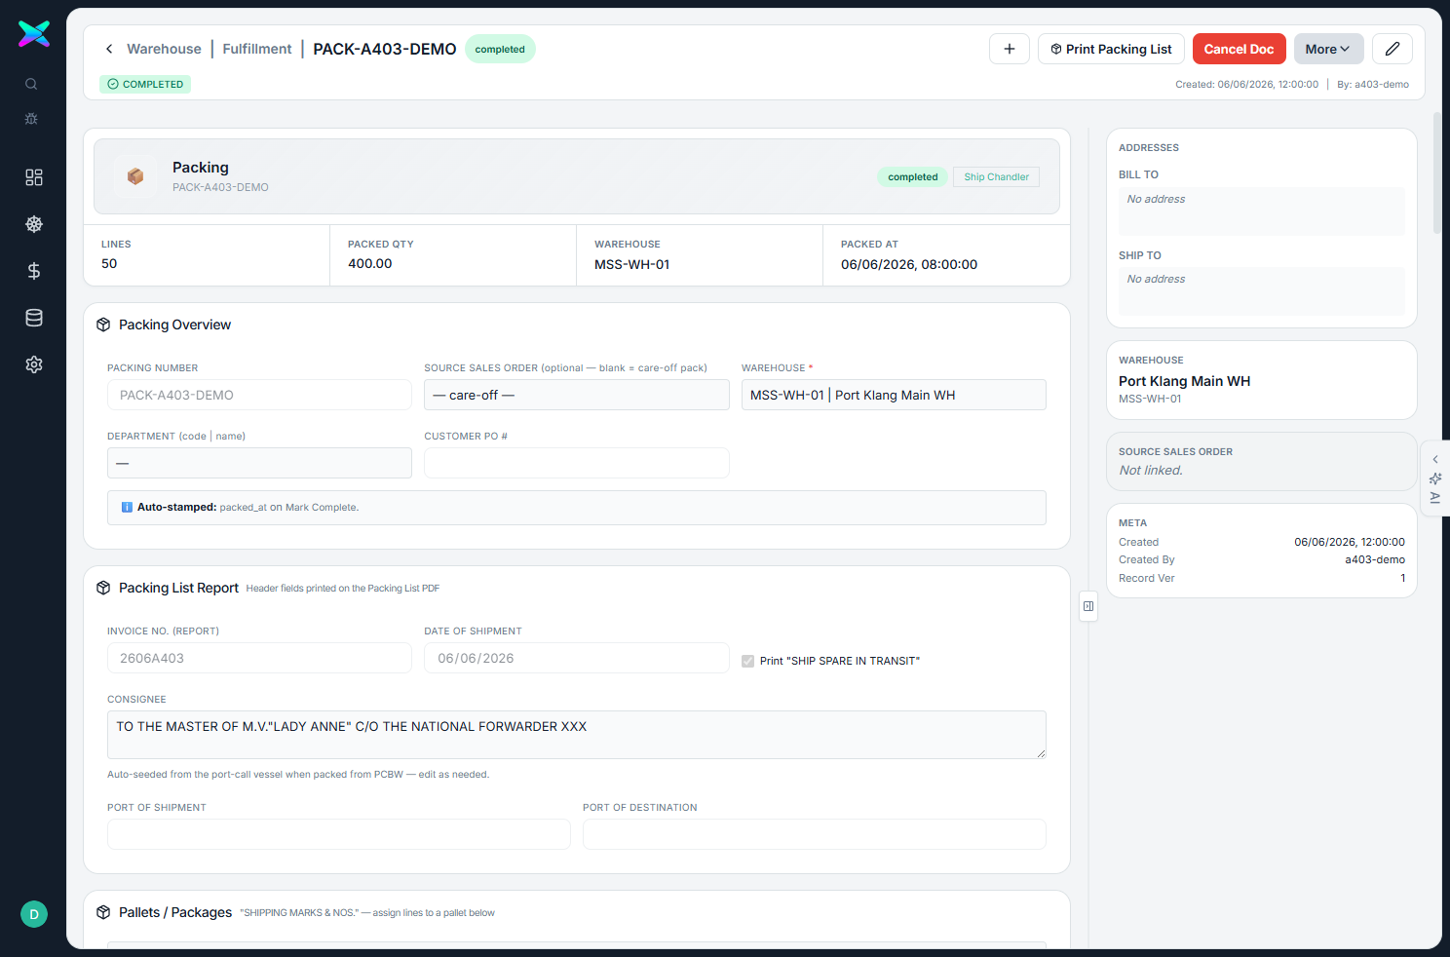This screenshot has height=957, width=1450.
Task: Open the dashboard grid icon in the sidebar
Action: click(x=34, y=177)
